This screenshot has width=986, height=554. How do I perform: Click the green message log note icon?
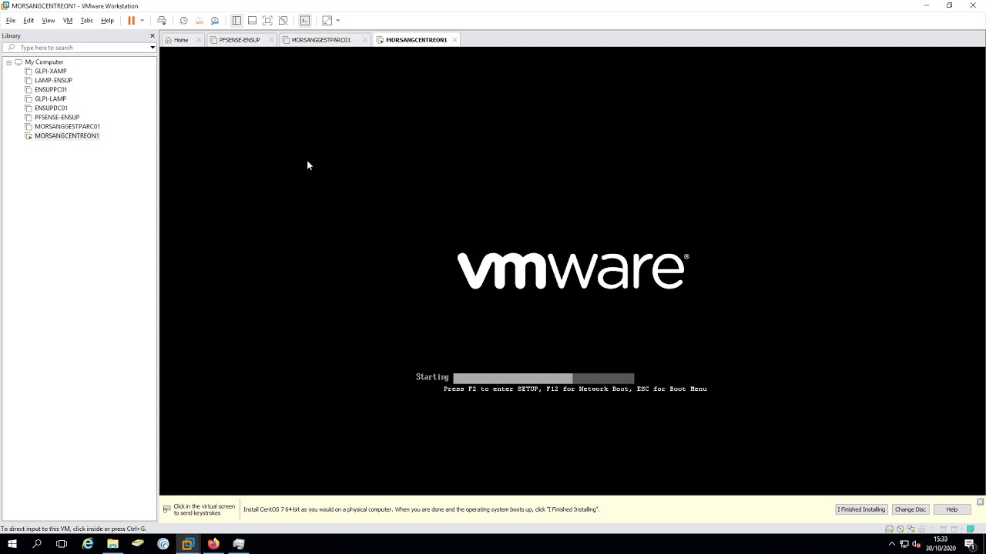click(x=971, y=529)
